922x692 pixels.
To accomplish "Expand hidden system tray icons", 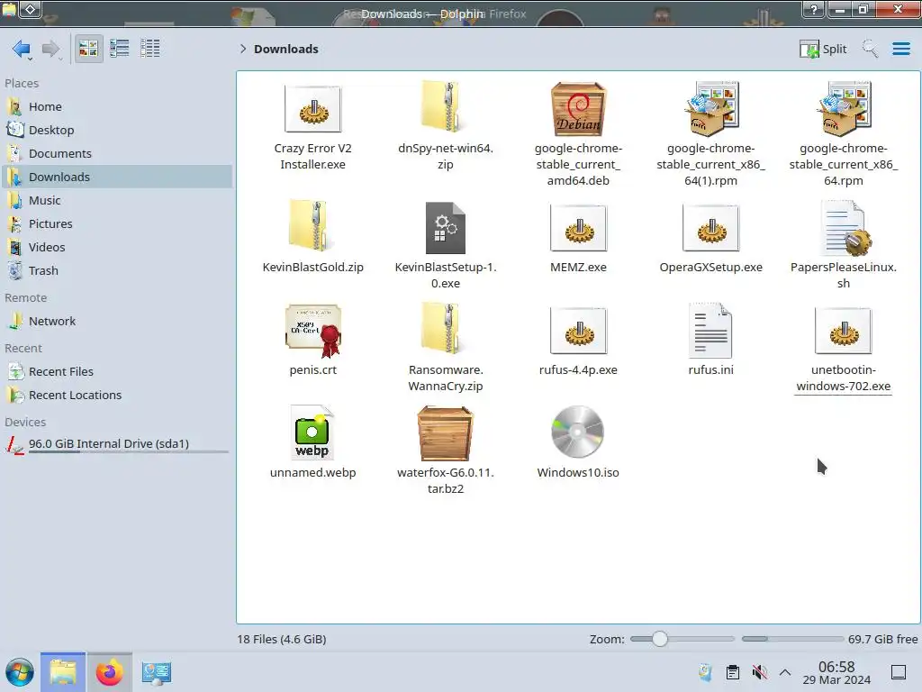I will (785, 672).
